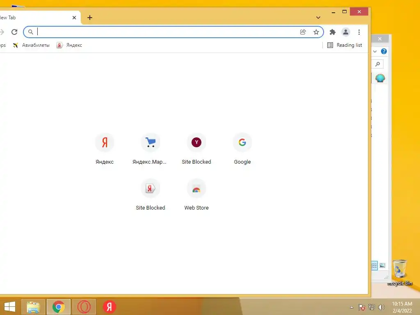
Task: Switch background window to large icons view
Action: click(382, 266)
